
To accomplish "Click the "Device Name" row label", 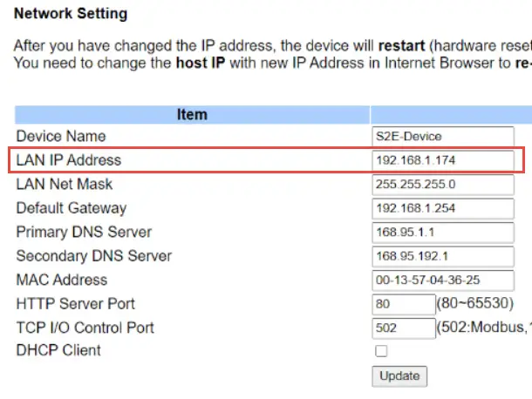I will pos(61,137).
